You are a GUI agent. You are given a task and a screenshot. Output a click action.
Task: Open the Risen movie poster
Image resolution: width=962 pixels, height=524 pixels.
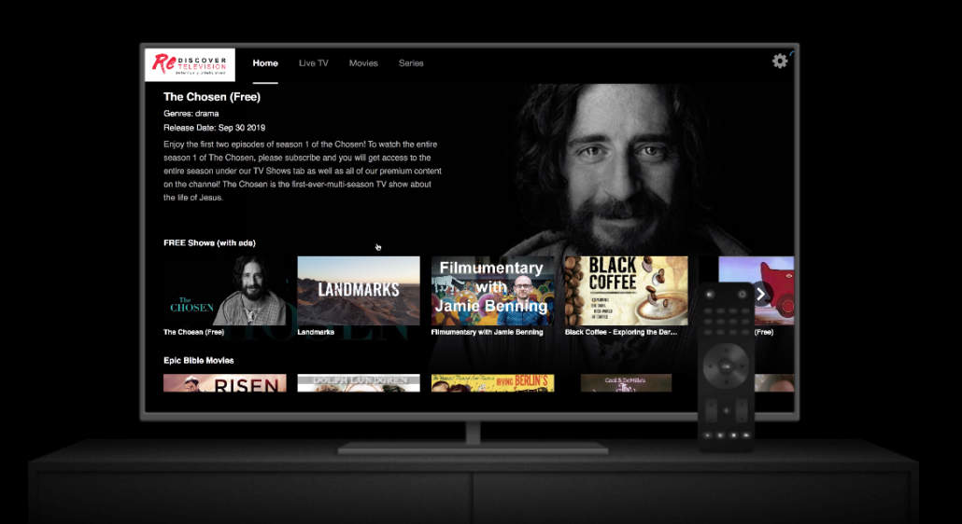point(224,383)
